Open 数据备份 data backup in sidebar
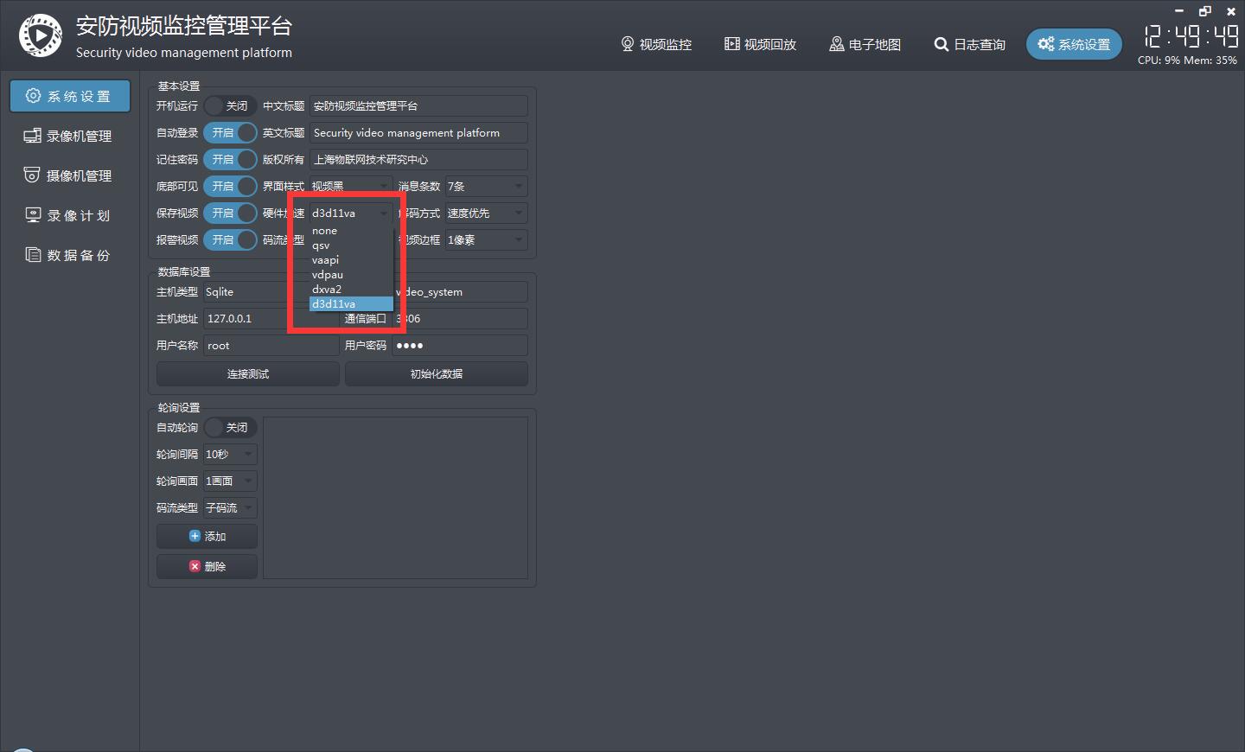 (x=69, y=255)
